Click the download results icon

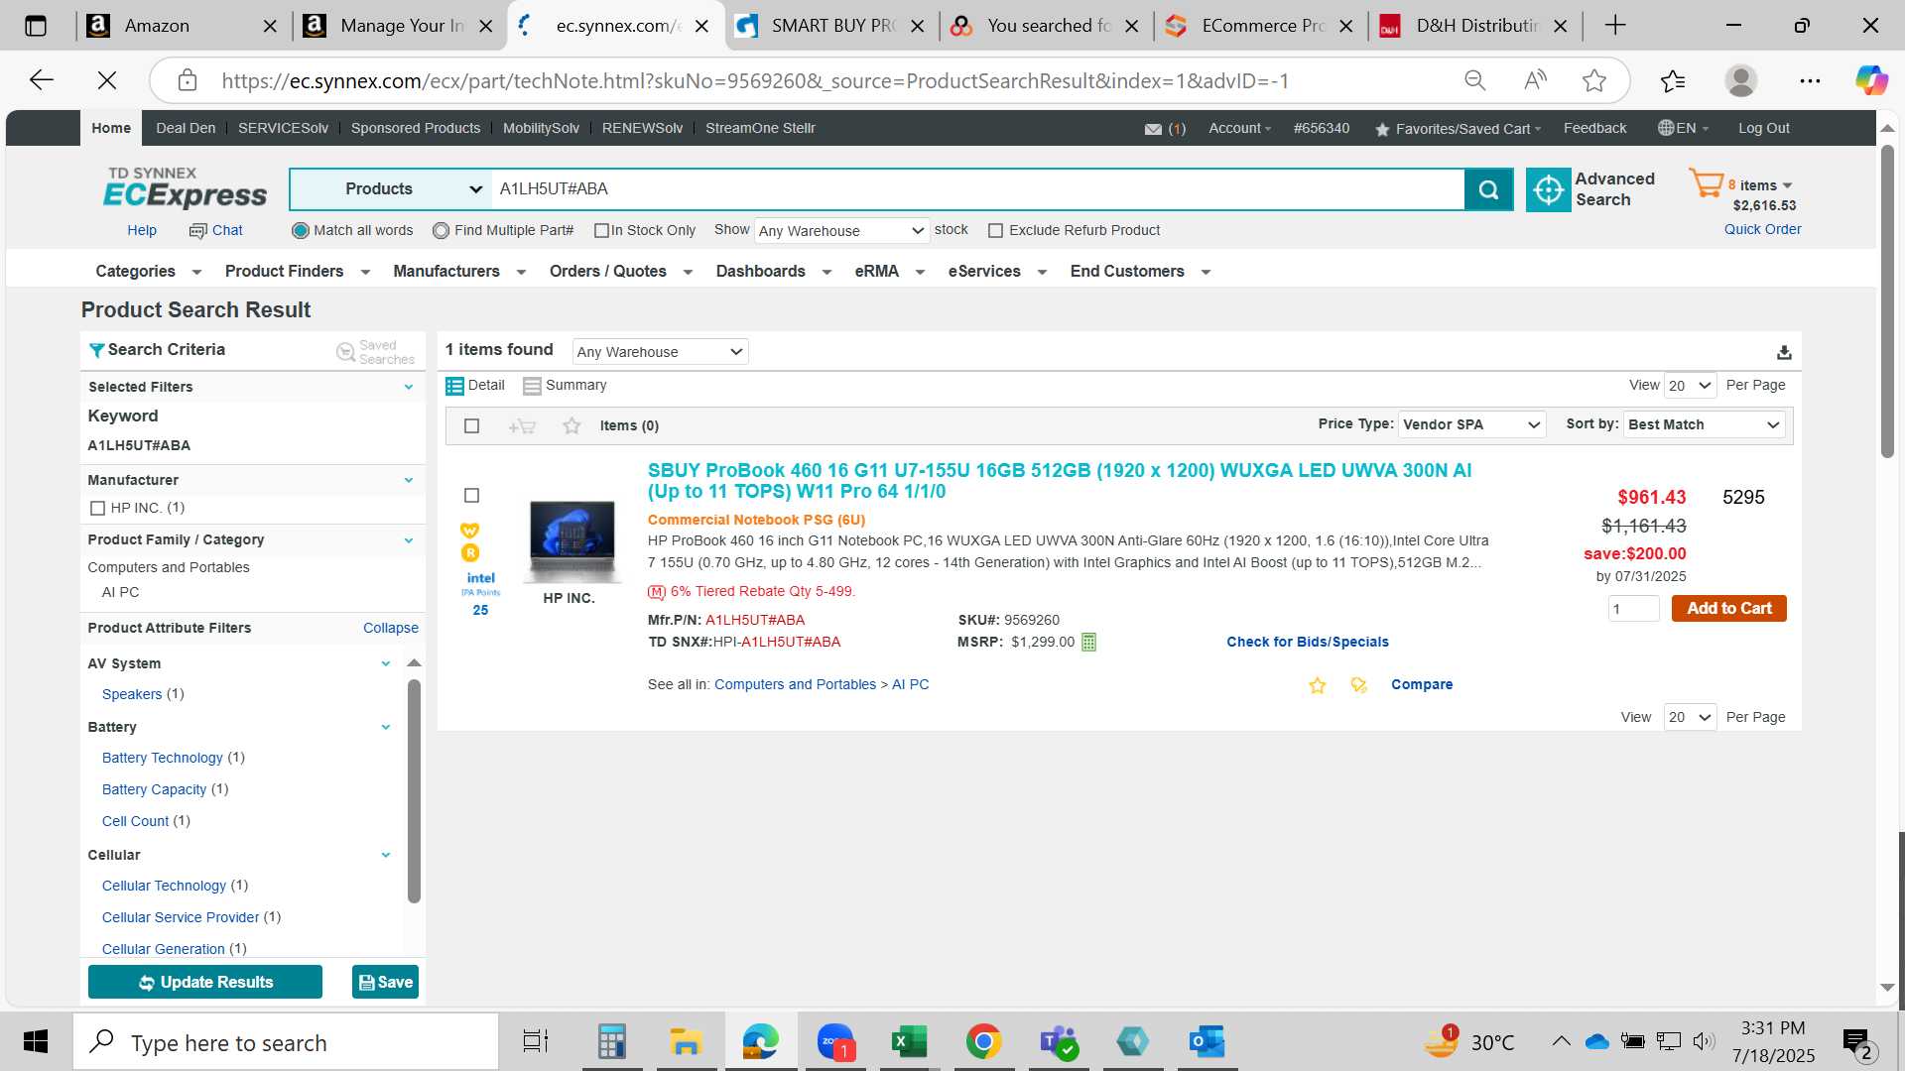pyautogui.click(x=1784, y=352)
